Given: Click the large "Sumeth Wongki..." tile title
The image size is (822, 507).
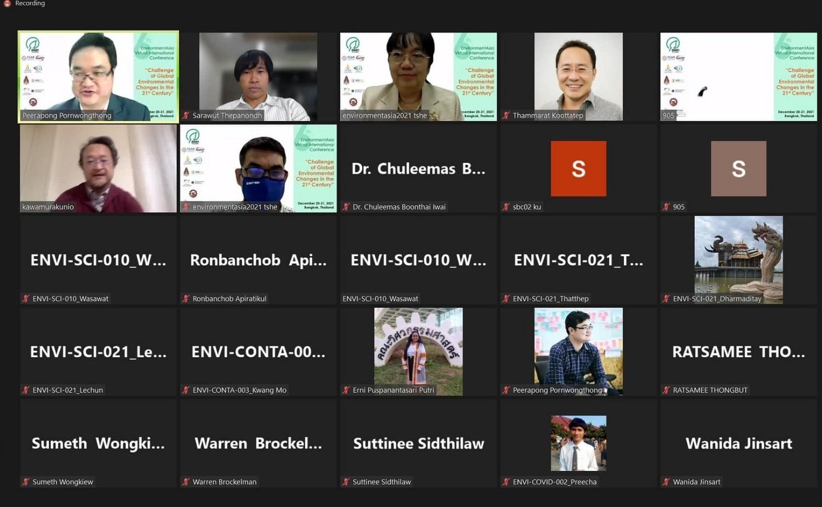Looking at the screenshot, I should 98,443.
